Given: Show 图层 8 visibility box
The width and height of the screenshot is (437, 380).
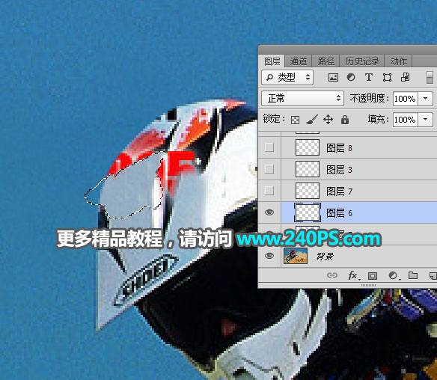Looking at the screenshot, I should 269,147.
